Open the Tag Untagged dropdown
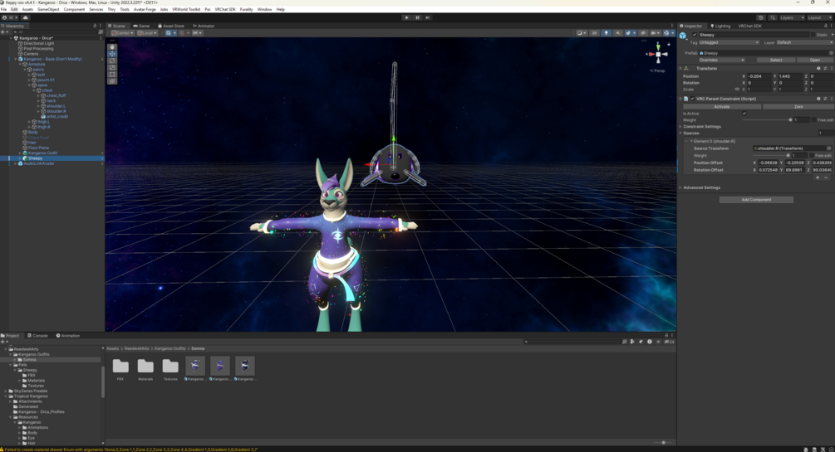835x452 pixels. pyautogui.click(x=729, y=42)
